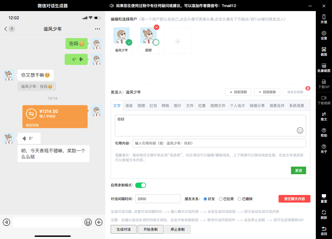Remove user 甜甜 with red X
Viewport: 332px width, 239px height.
click(x=156, y=27)
